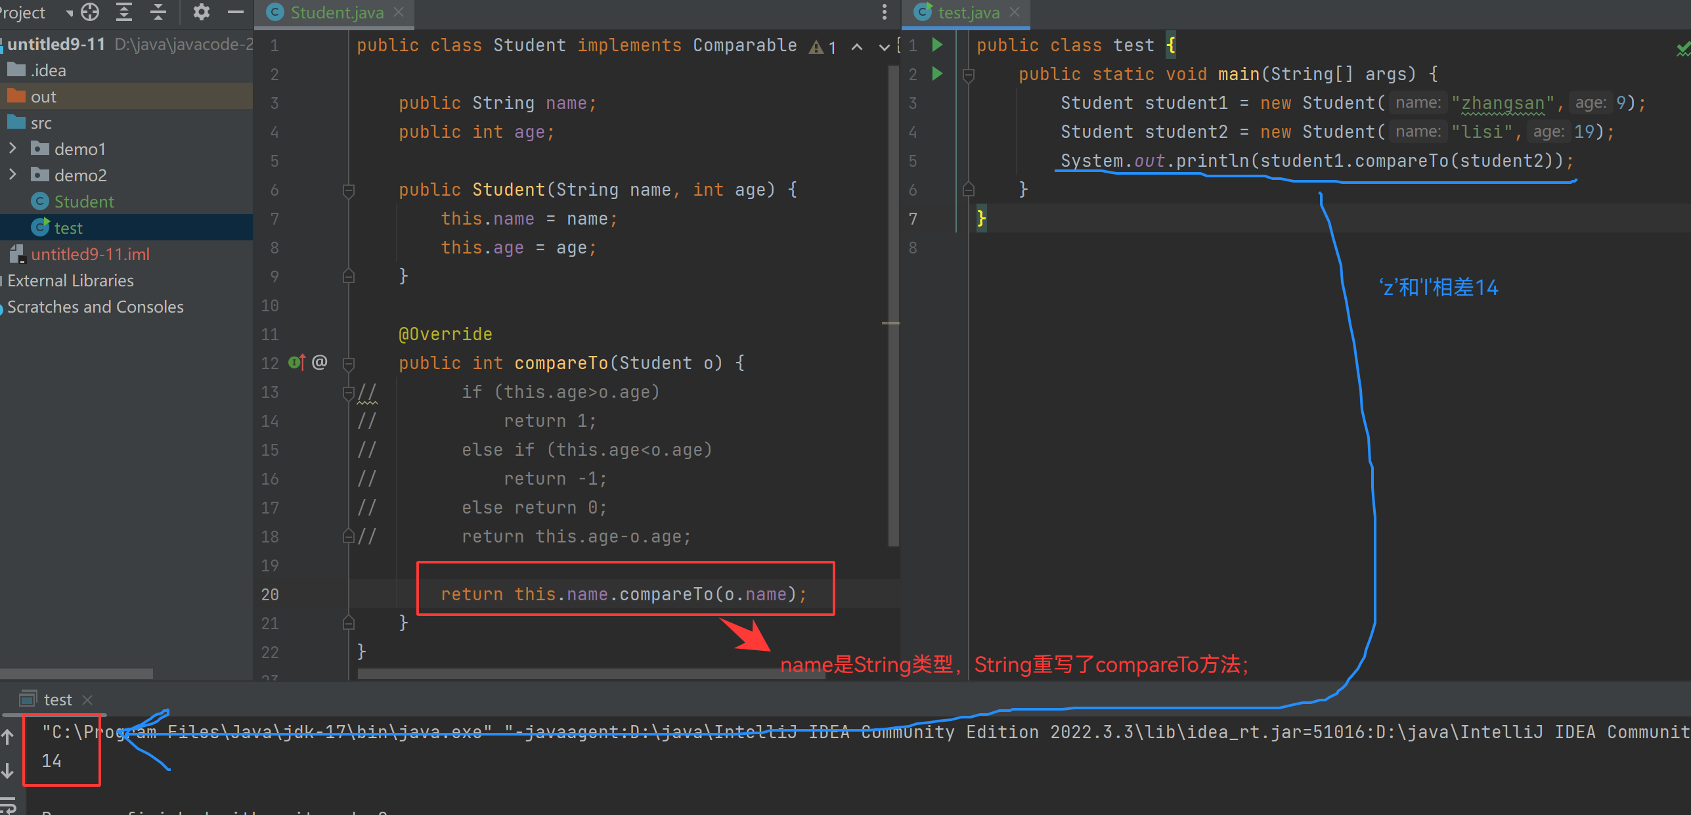
Task: Click the horizontal scrollbar below the editor
Action: [591, 674]
